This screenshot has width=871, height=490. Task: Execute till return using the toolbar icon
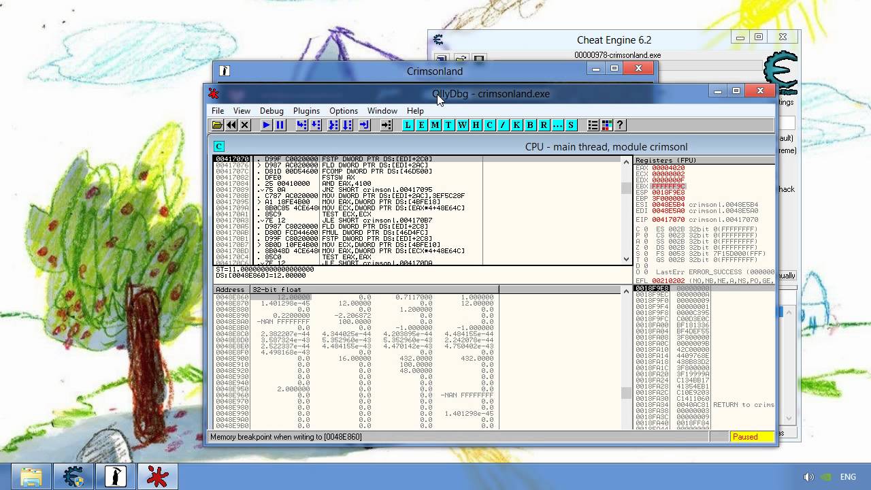[x=365, y=125]
